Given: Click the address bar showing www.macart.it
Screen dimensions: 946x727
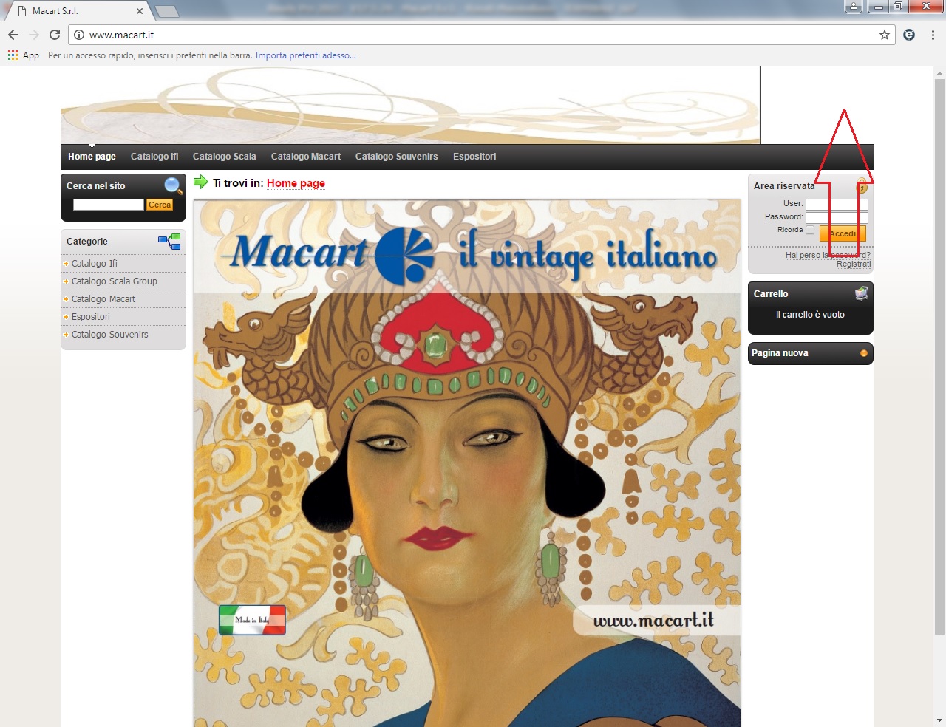Looking at the screenshot, I should click(x=480, y=35).
